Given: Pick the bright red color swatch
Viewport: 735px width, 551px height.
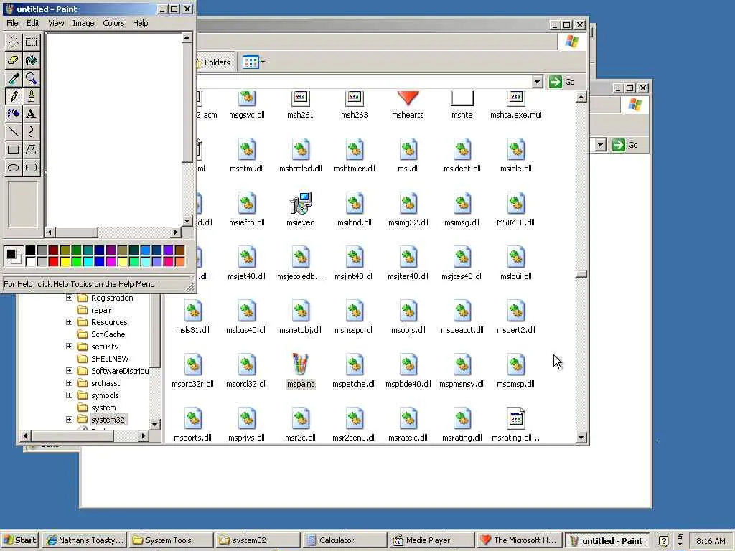Looking at the screenshot, I should [53, 261].
